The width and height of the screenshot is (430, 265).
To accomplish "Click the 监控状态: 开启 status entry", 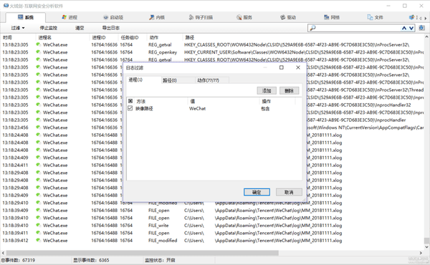I will tap(160, 260).
